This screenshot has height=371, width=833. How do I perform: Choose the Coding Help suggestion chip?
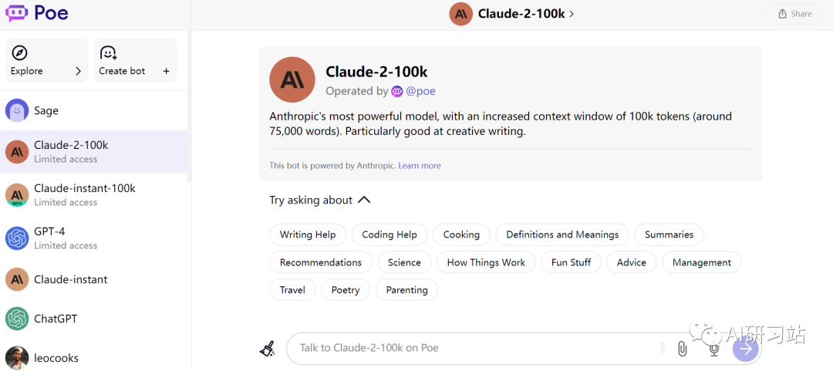tap(390, 234)
